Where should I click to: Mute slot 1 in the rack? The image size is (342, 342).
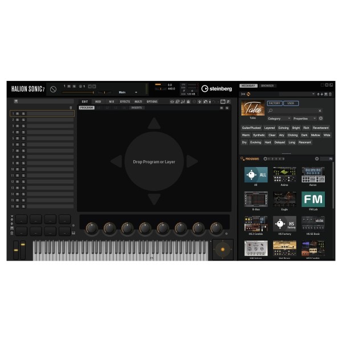18,113
